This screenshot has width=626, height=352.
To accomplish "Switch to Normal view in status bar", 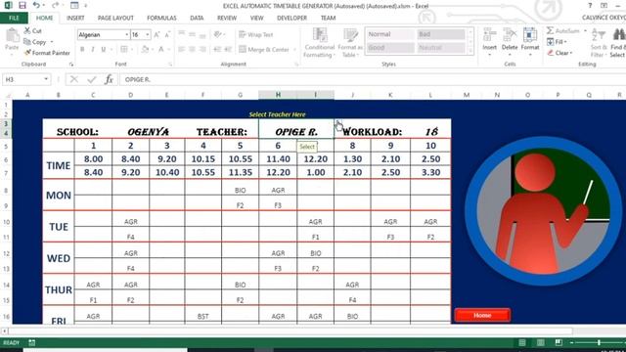I will coord(521,343).
